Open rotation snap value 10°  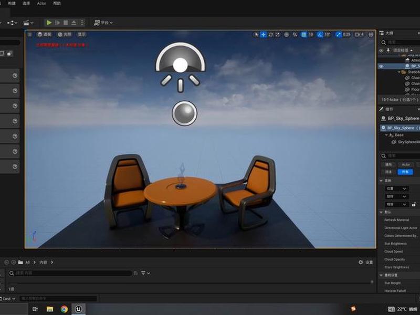tap(327, 35)
